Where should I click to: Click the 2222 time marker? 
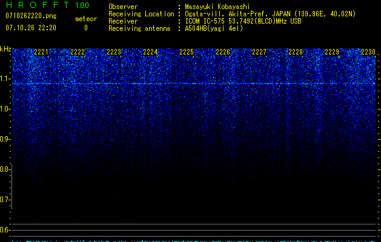coord(78,52)
